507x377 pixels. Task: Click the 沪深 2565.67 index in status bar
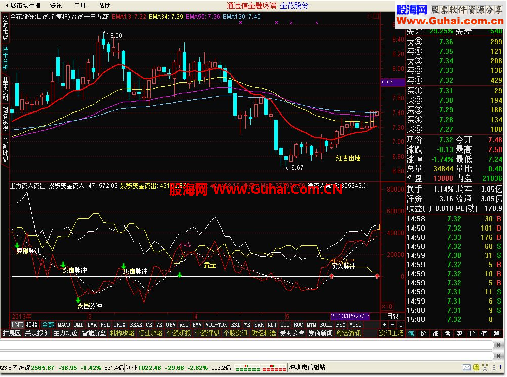pyautogui.click(x=36, y=368)
